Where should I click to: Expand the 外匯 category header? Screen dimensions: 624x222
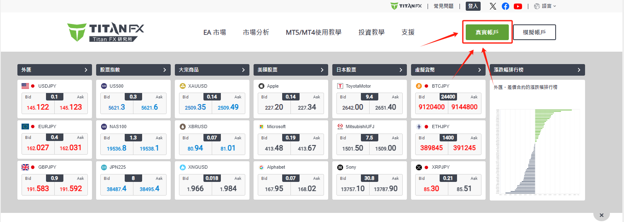pyautogui.click(x=55, y=70)
